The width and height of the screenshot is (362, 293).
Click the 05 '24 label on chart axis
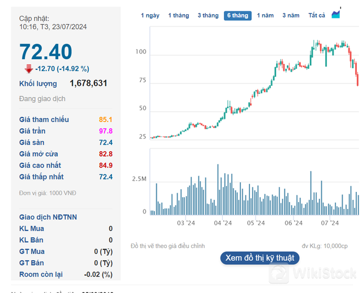coord(256,224)
